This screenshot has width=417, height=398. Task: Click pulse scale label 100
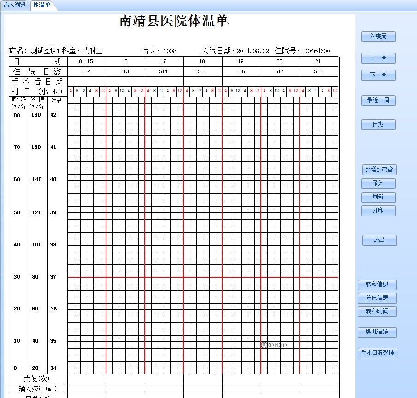pos(37,245)
